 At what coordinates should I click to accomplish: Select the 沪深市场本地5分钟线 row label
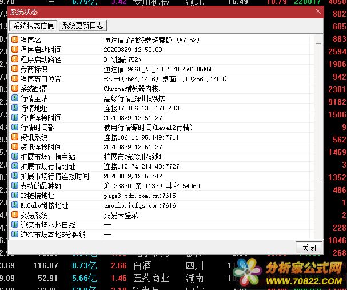point(53,235)
